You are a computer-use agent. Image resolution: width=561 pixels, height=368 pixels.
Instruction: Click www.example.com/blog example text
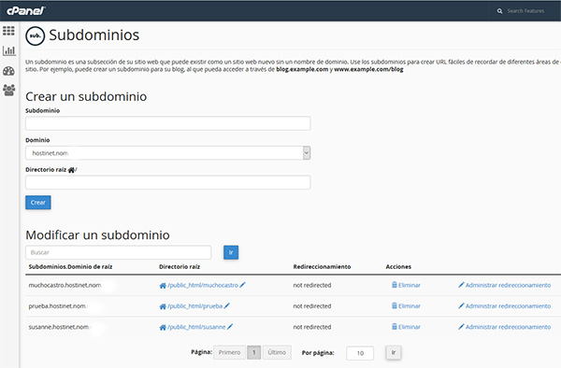[368, 69]
